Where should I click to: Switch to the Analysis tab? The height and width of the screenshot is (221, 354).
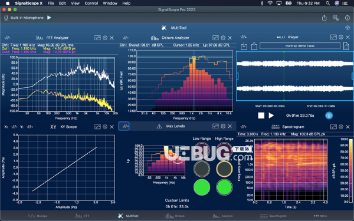pos(222,216)
